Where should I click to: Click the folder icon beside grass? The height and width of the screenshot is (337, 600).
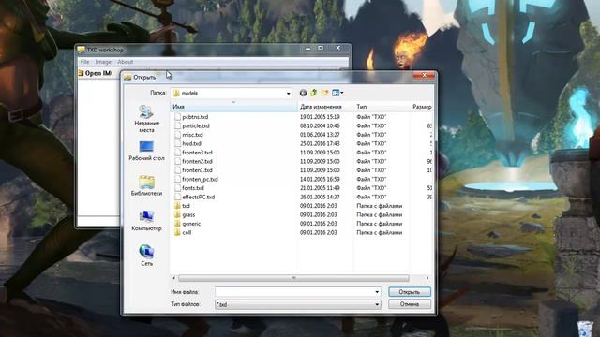(x=177, y=214)
